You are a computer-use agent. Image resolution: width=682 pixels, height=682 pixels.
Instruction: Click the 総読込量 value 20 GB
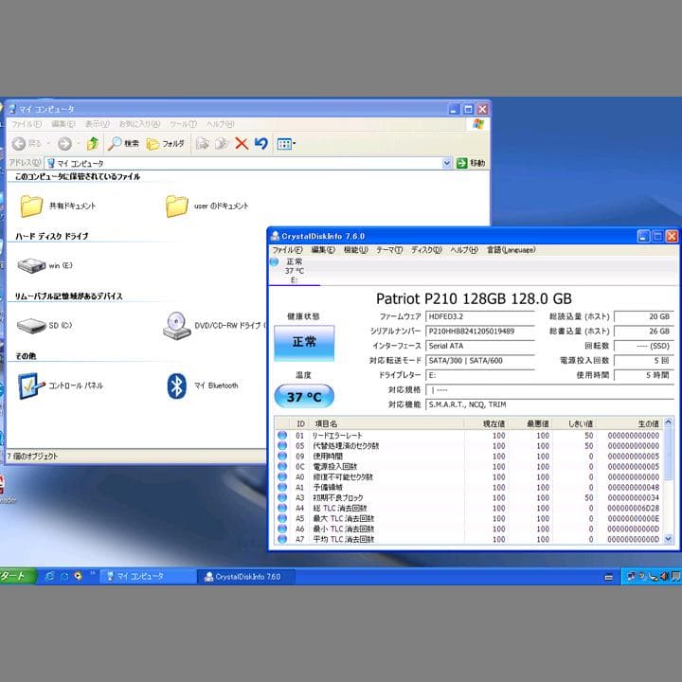pos(644,316)
